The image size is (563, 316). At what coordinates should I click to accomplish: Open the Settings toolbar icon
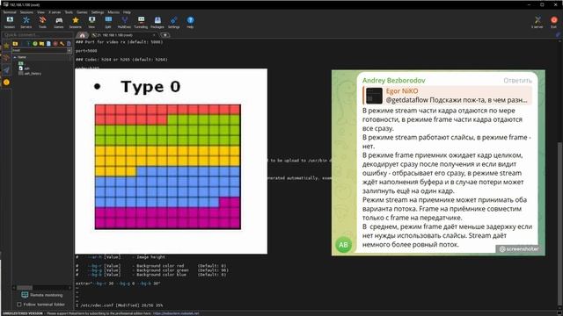click(x=174, y=22)
